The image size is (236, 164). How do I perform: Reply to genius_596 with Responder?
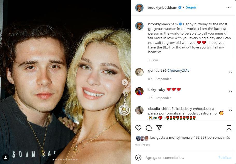163,79
